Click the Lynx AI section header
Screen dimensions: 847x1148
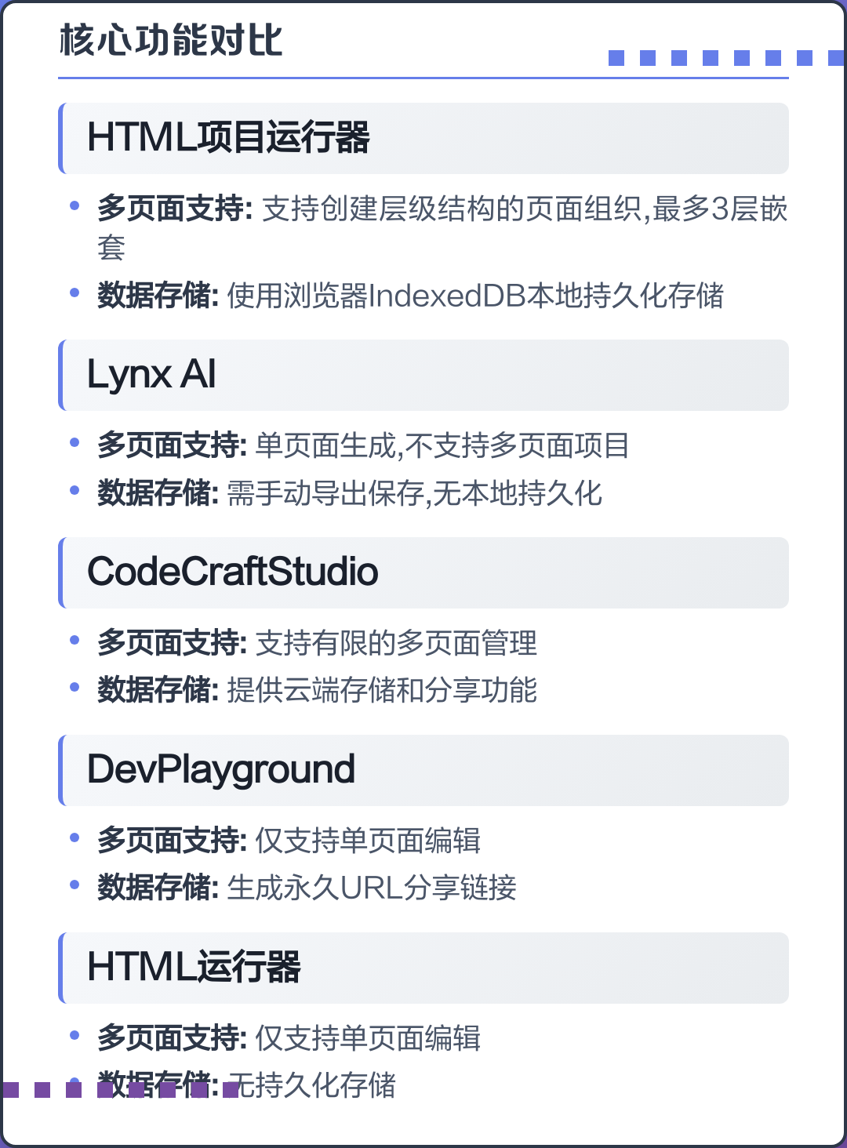point(423,375)
